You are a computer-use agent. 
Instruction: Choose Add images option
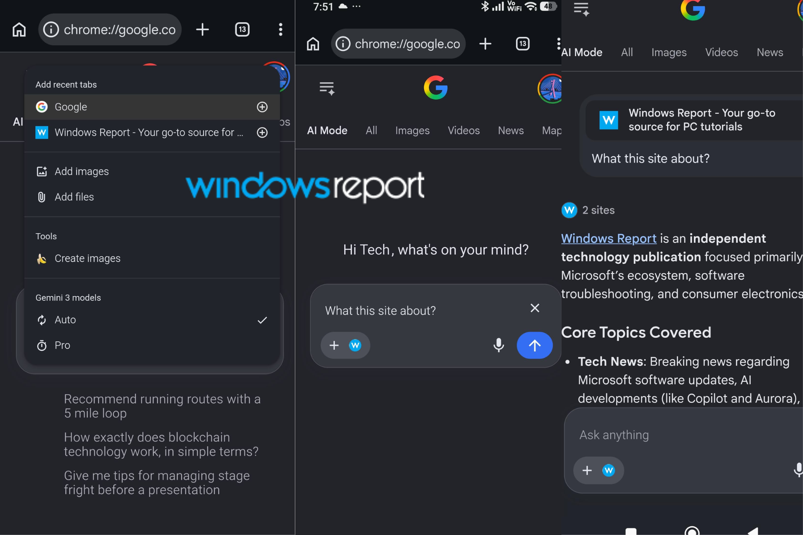click(x=152, y=171)
